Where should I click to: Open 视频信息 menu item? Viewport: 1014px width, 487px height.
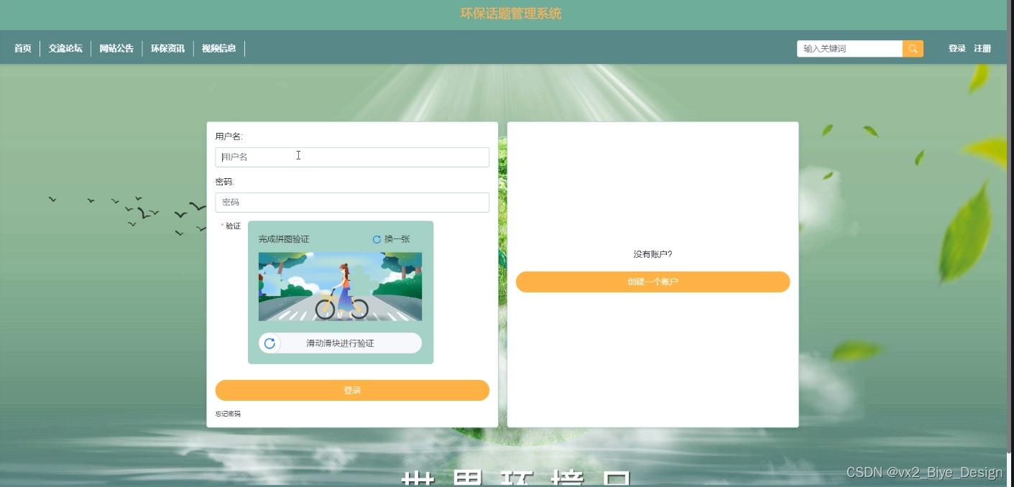[219, 49]
